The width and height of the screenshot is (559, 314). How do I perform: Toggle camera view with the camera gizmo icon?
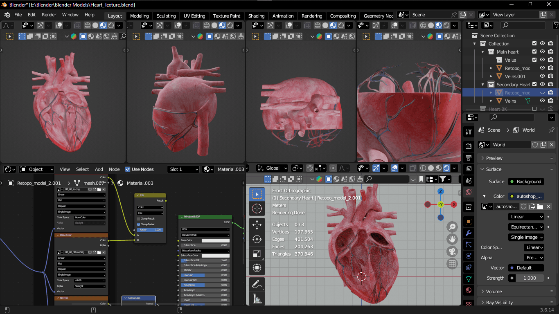(x=452, y=251)
